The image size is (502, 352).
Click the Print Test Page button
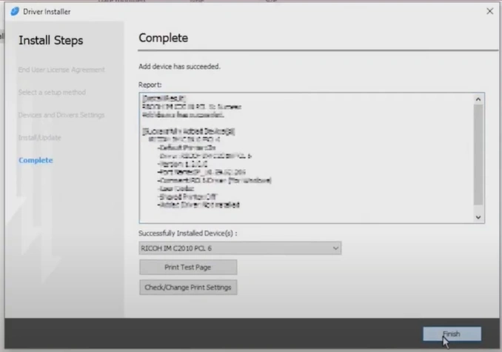click(188, 268)
